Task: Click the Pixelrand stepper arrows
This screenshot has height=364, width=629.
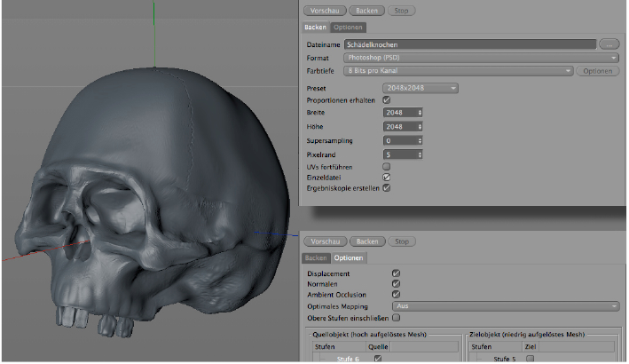Action: (x=420, y=154)
